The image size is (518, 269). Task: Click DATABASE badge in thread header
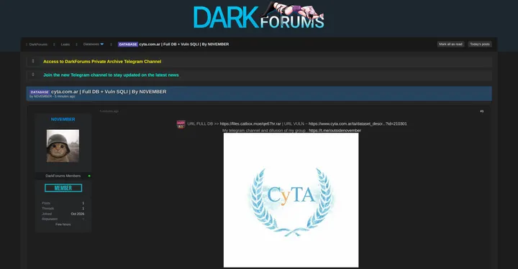pyautogui.click(x=40, y=93)
